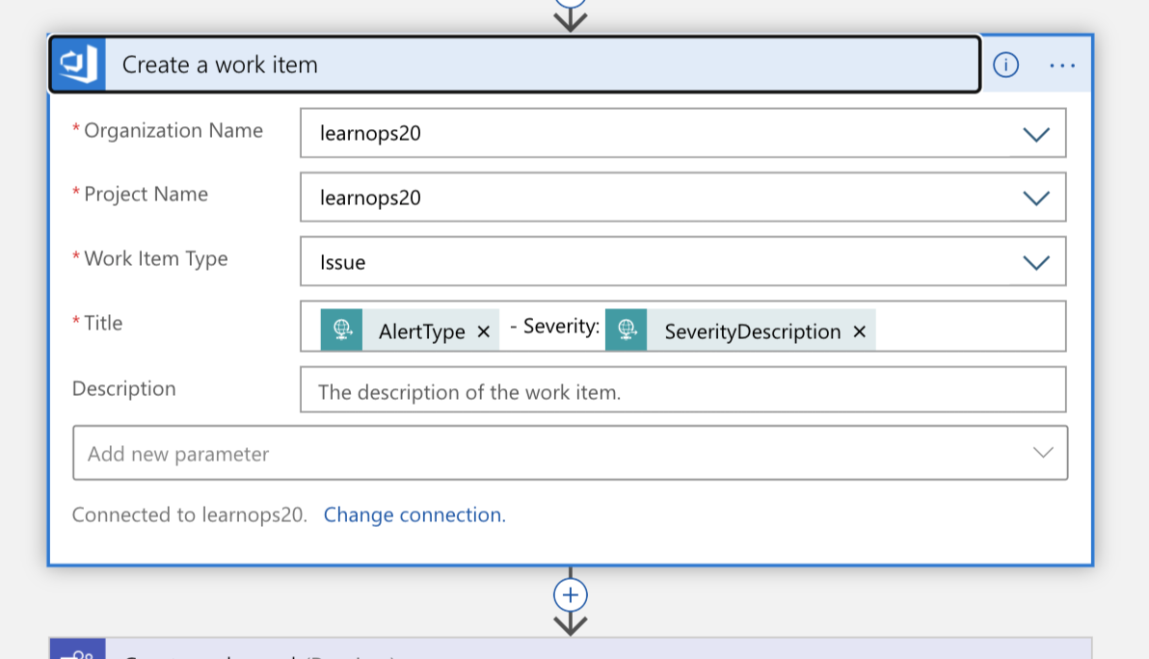
Task: Open the ellipsis menu for the action
Action: (x=1062, y=66)
